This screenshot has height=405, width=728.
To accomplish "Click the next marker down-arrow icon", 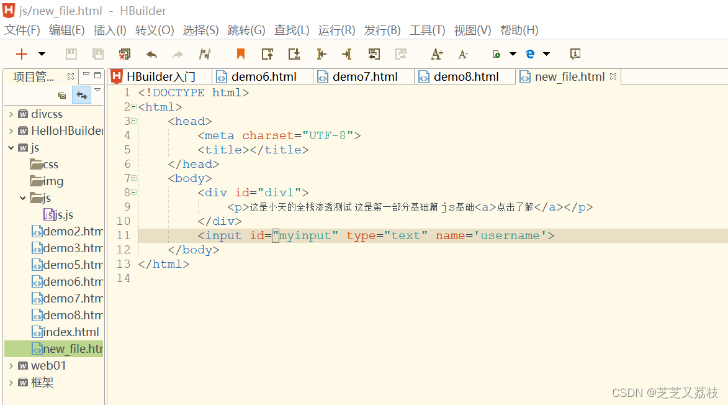I will click(294, 54).
